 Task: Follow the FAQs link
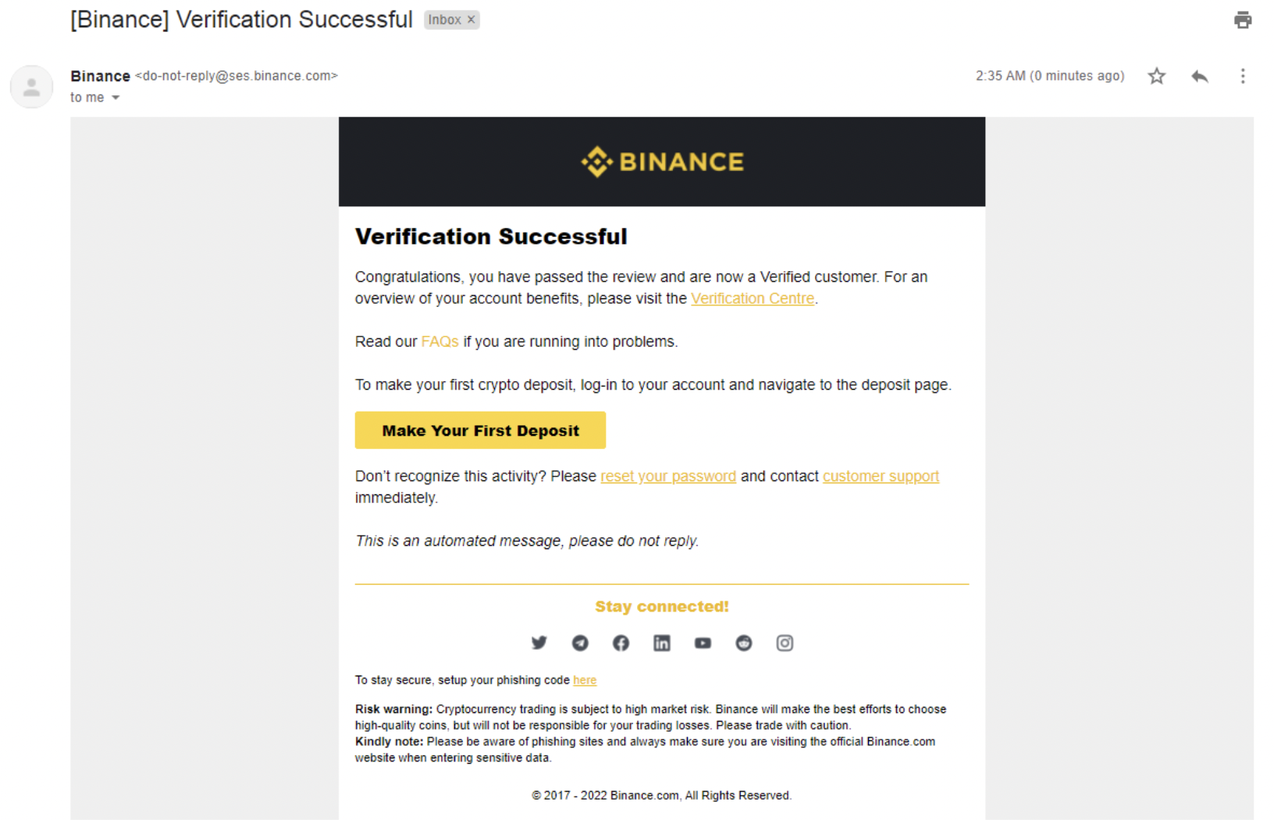[439, 341]
